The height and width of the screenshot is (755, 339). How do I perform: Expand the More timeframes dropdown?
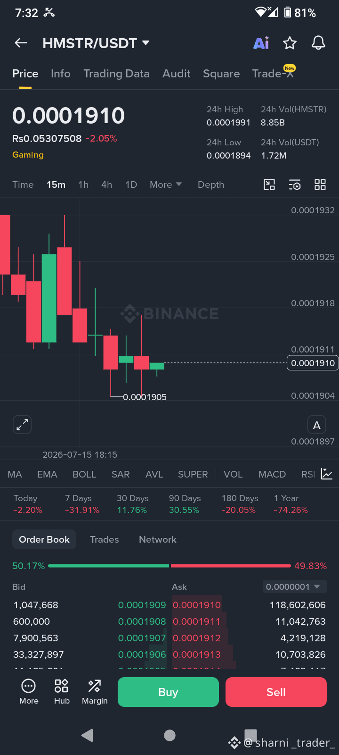point(166,185)
